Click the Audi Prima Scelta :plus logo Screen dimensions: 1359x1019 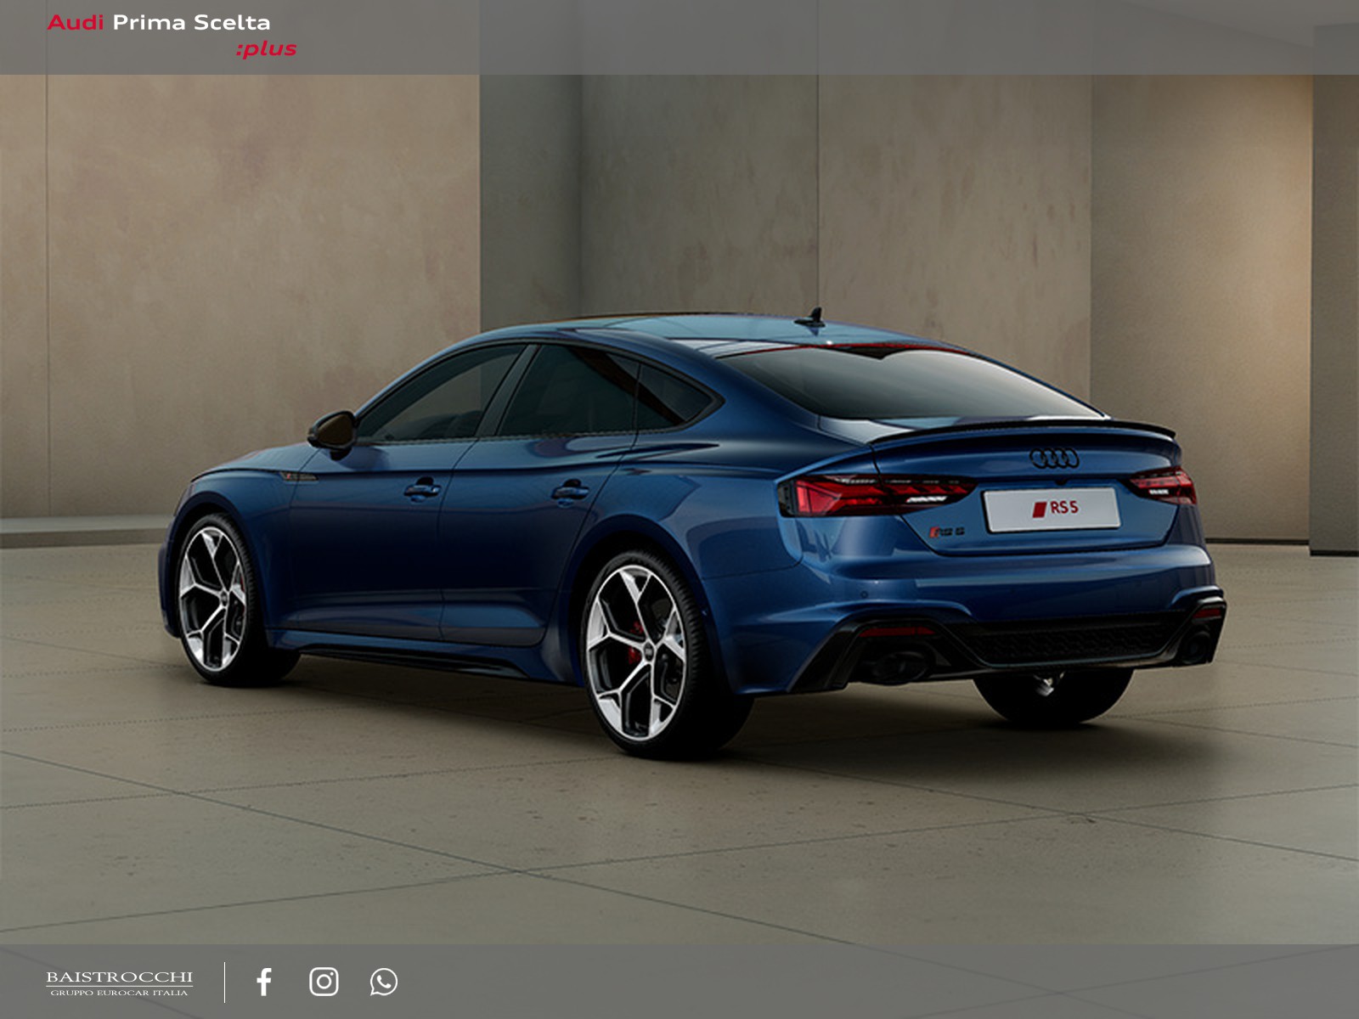click(172, 36)
